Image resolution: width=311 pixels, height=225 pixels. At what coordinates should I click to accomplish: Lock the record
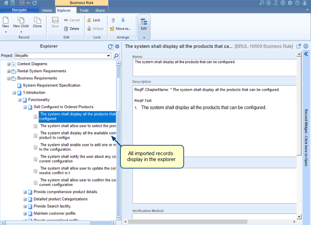point(94,20)
